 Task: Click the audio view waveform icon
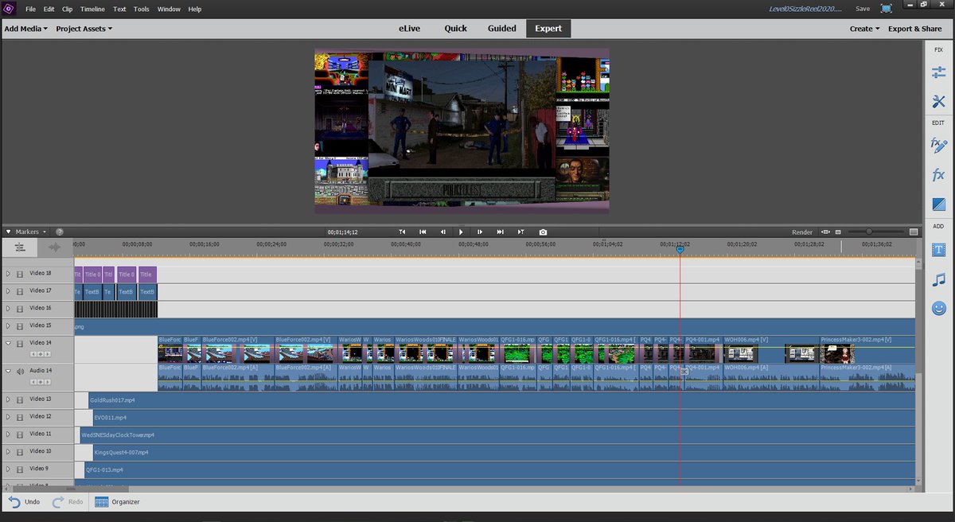click(54, 247)
